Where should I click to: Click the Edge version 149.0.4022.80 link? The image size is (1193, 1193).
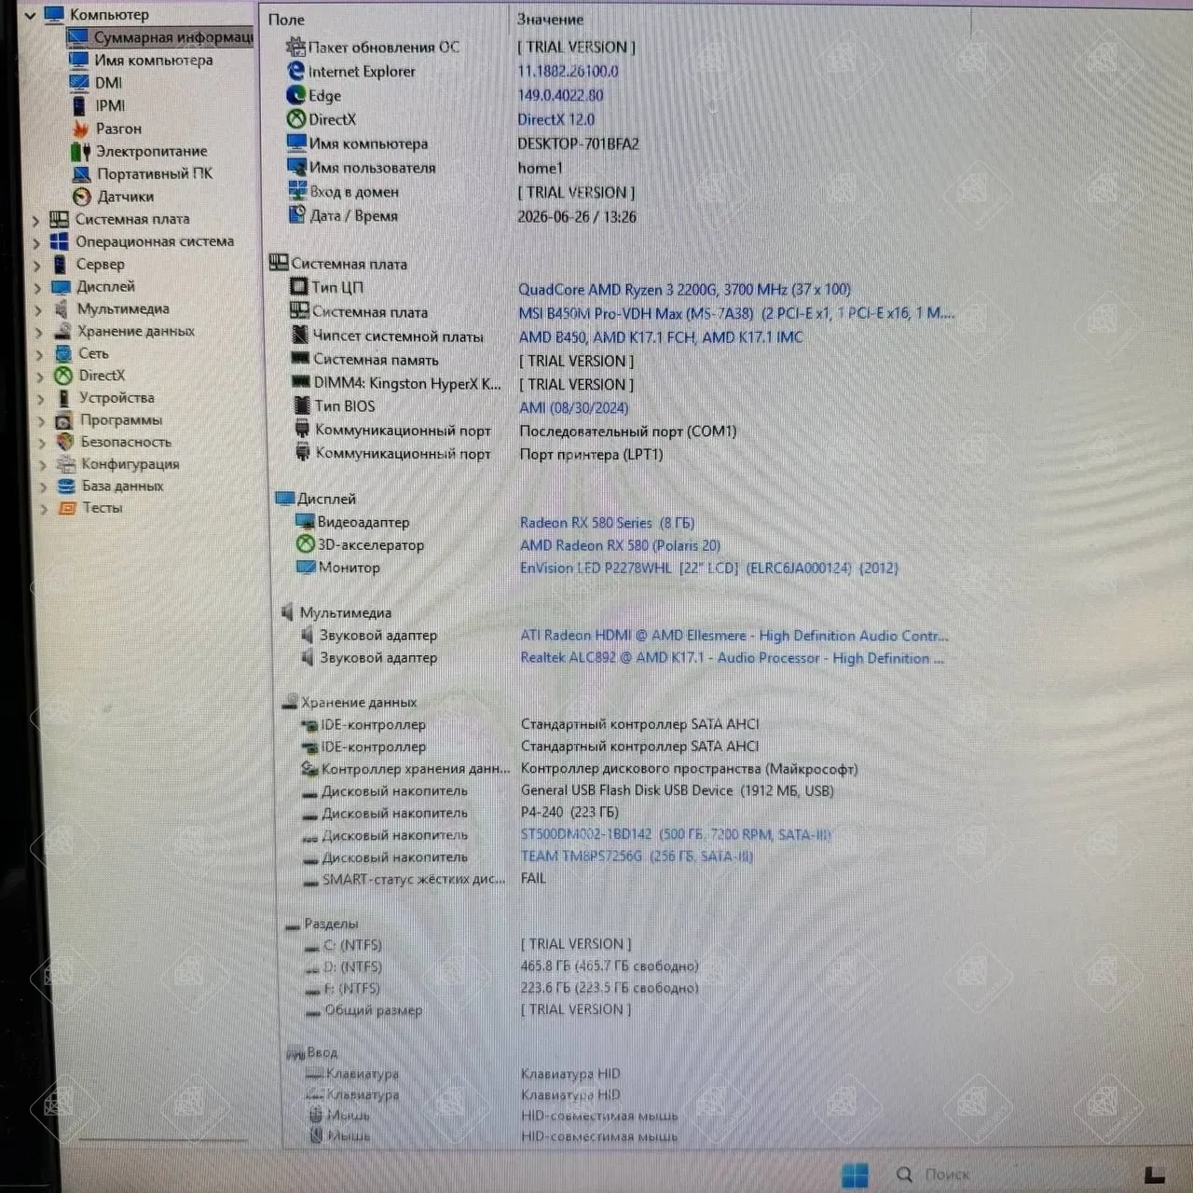[x=560, y=95]
